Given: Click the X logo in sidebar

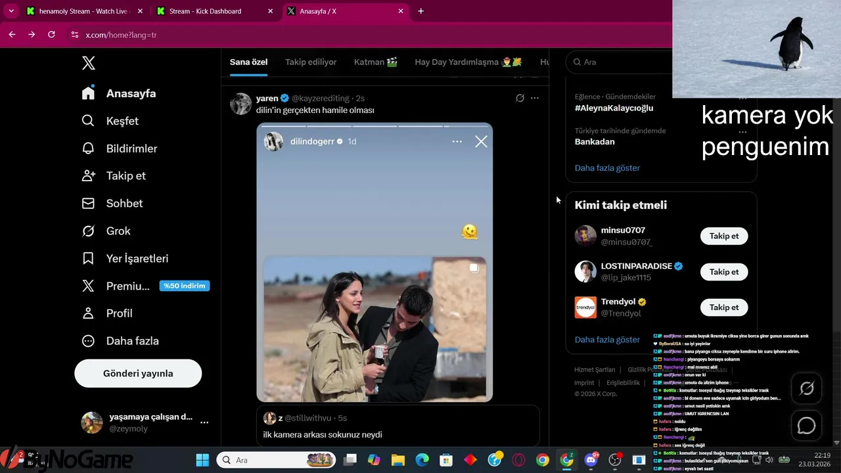Looking at the screenshot, I should coord(89,63).
